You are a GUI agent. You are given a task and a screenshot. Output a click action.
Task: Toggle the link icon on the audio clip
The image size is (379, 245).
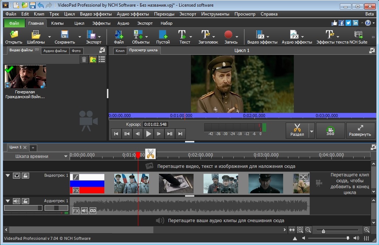(x=93, y=211)
